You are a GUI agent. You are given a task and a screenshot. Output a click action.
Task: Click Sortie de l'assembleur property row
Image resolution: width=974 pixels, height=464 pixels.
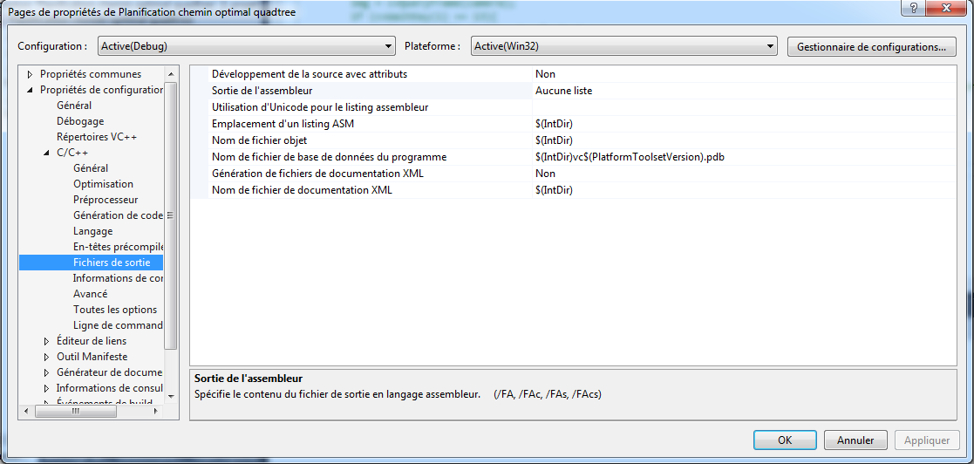[x=262, y=91]
